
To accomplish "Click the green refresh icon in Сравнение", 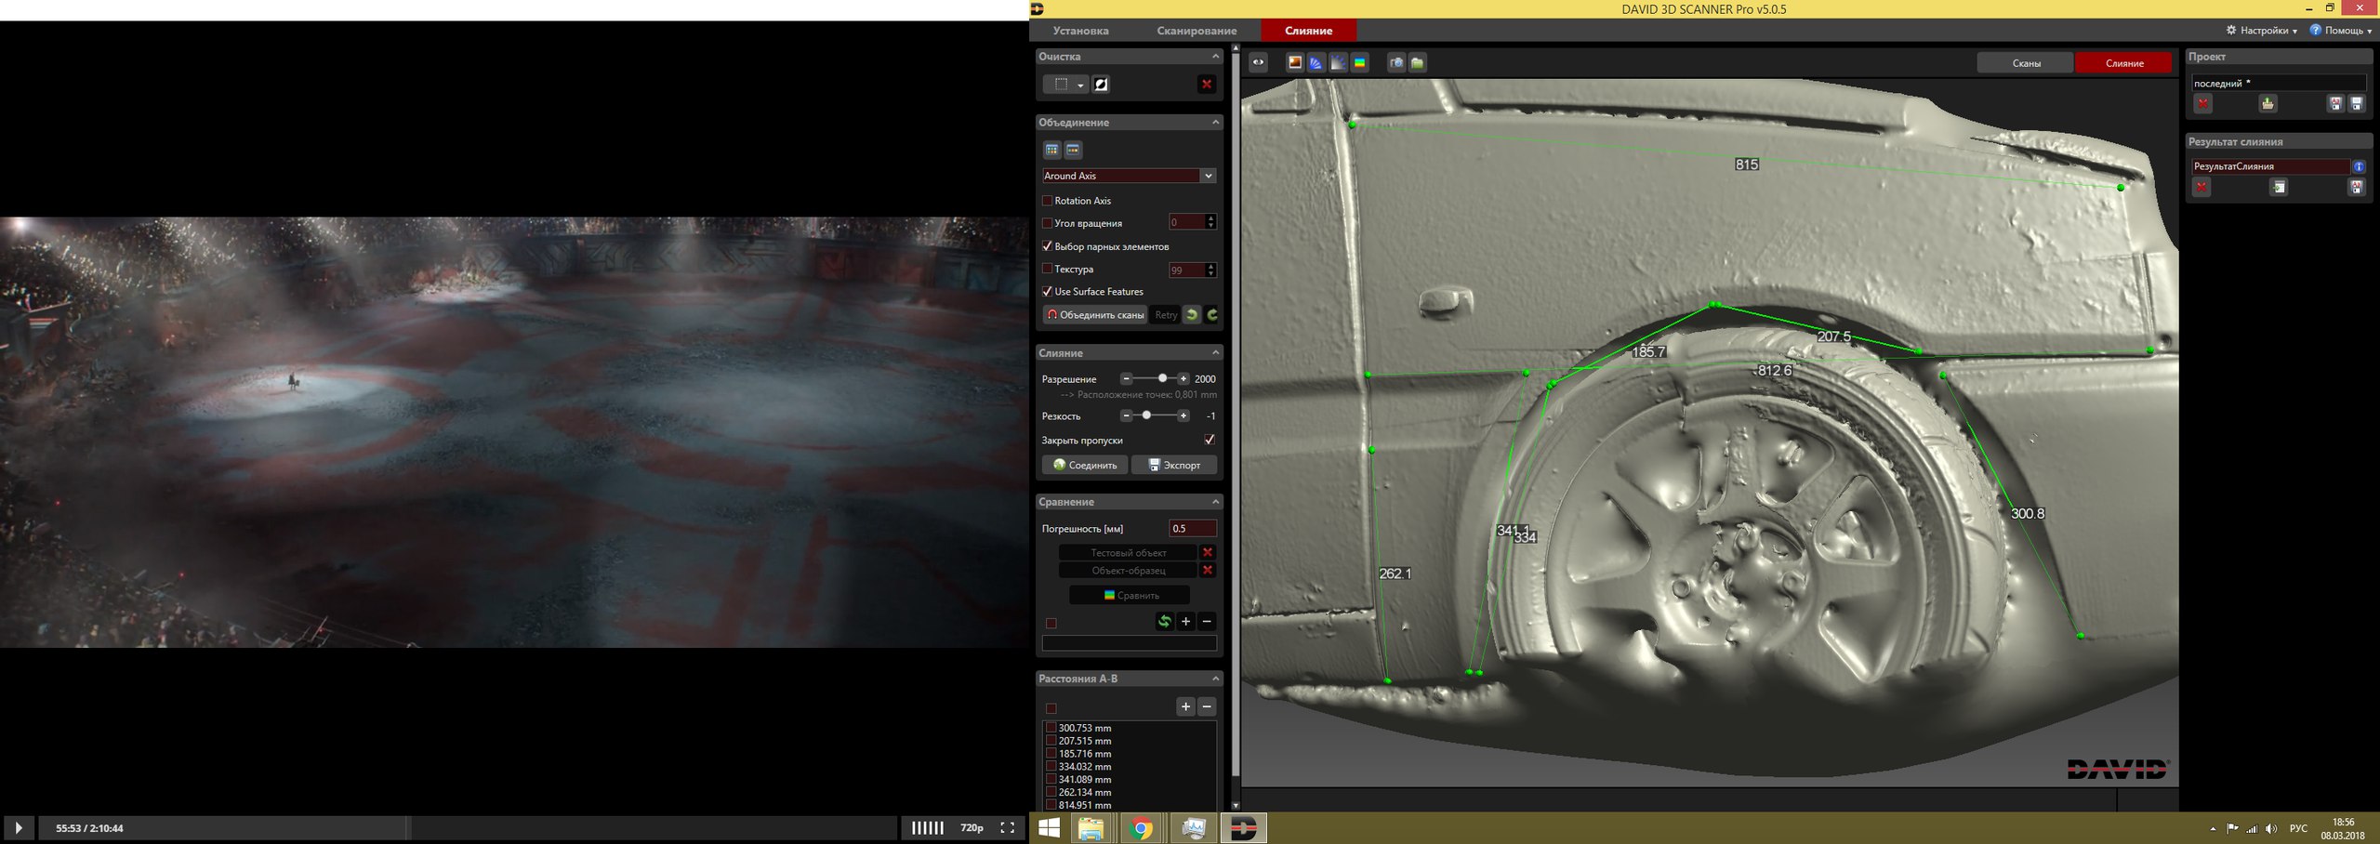I will click(1164, 622).
